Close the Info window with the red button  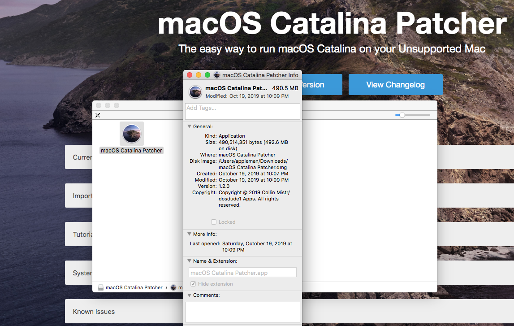point(190,75)
